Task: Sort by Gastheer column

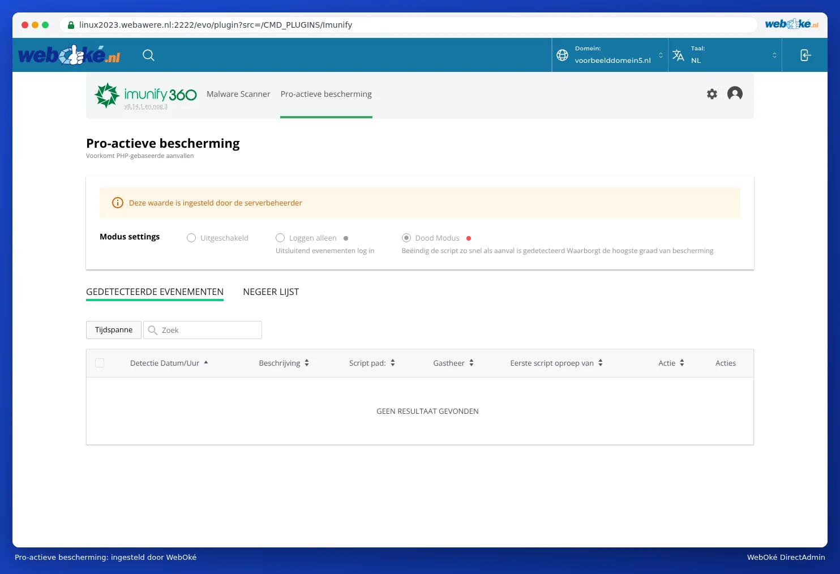Action: point(453,363)
